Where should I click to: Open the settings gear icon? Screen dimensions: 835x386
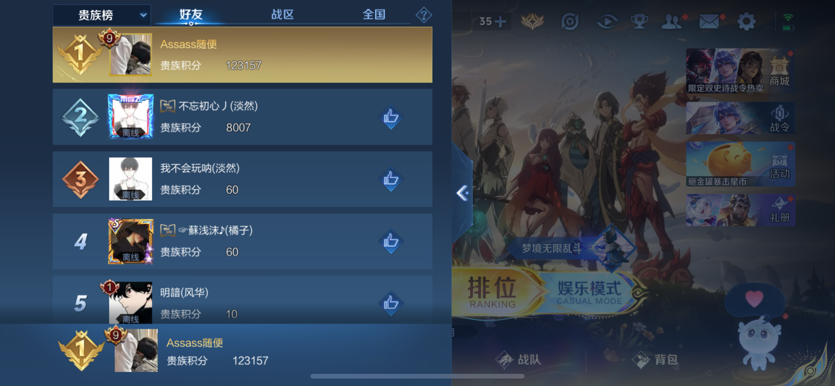tap(746, 21)
